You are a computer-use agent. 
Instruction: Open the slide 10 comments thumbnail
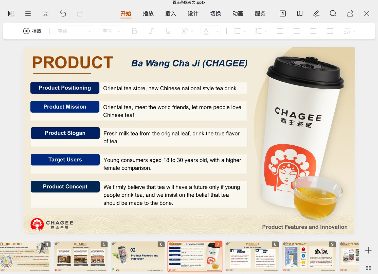(349, 256)
